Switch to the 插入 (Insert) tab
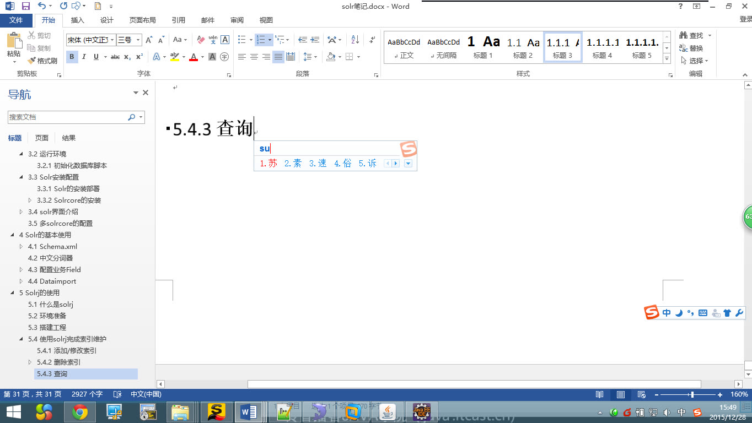Image resolution: width=752 pixels, height=423 pixels. click(78, 20)
